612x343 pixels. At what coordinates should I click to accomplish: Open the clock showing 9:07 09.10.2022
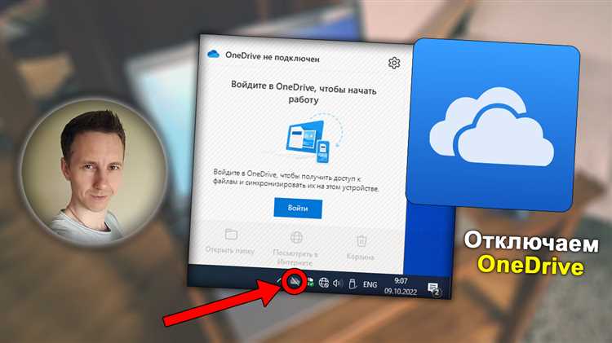[x=401, y=286]
